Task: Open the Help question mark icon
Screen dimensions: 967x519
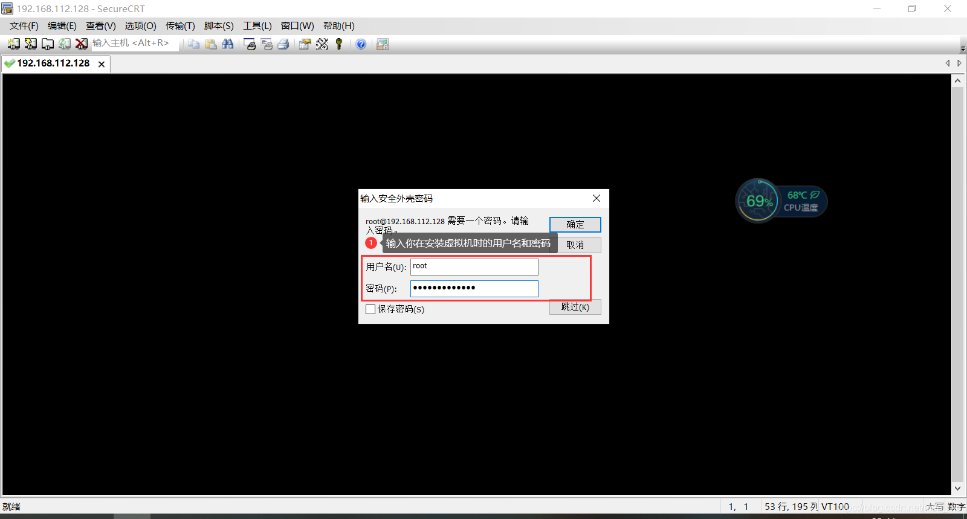Action: [x=361, y=44]
